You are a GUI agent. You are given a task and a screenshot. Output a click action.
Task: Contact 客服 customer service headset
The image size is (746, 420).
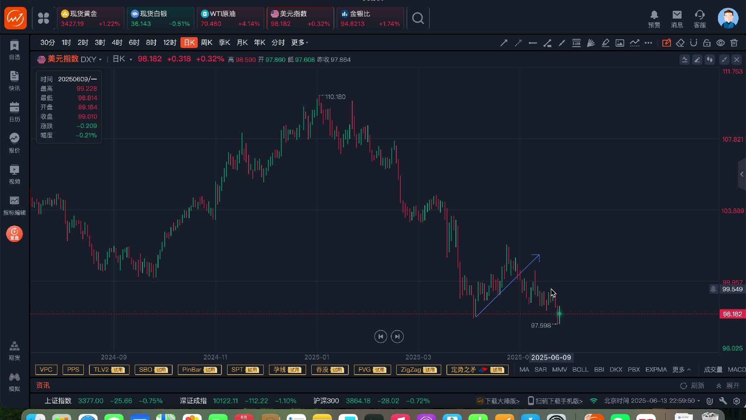click(x=700, y=19)
